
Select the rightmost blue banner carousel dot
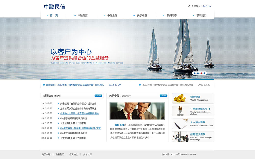pos(204,73)
